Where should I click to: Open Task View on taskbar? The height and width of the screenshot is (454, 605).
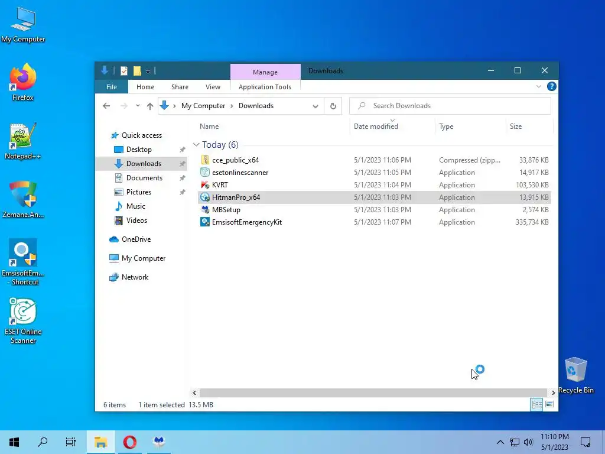click(71, 442)
